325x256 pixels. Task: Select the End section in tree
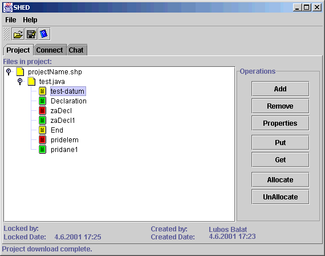[x=57, y=130]
